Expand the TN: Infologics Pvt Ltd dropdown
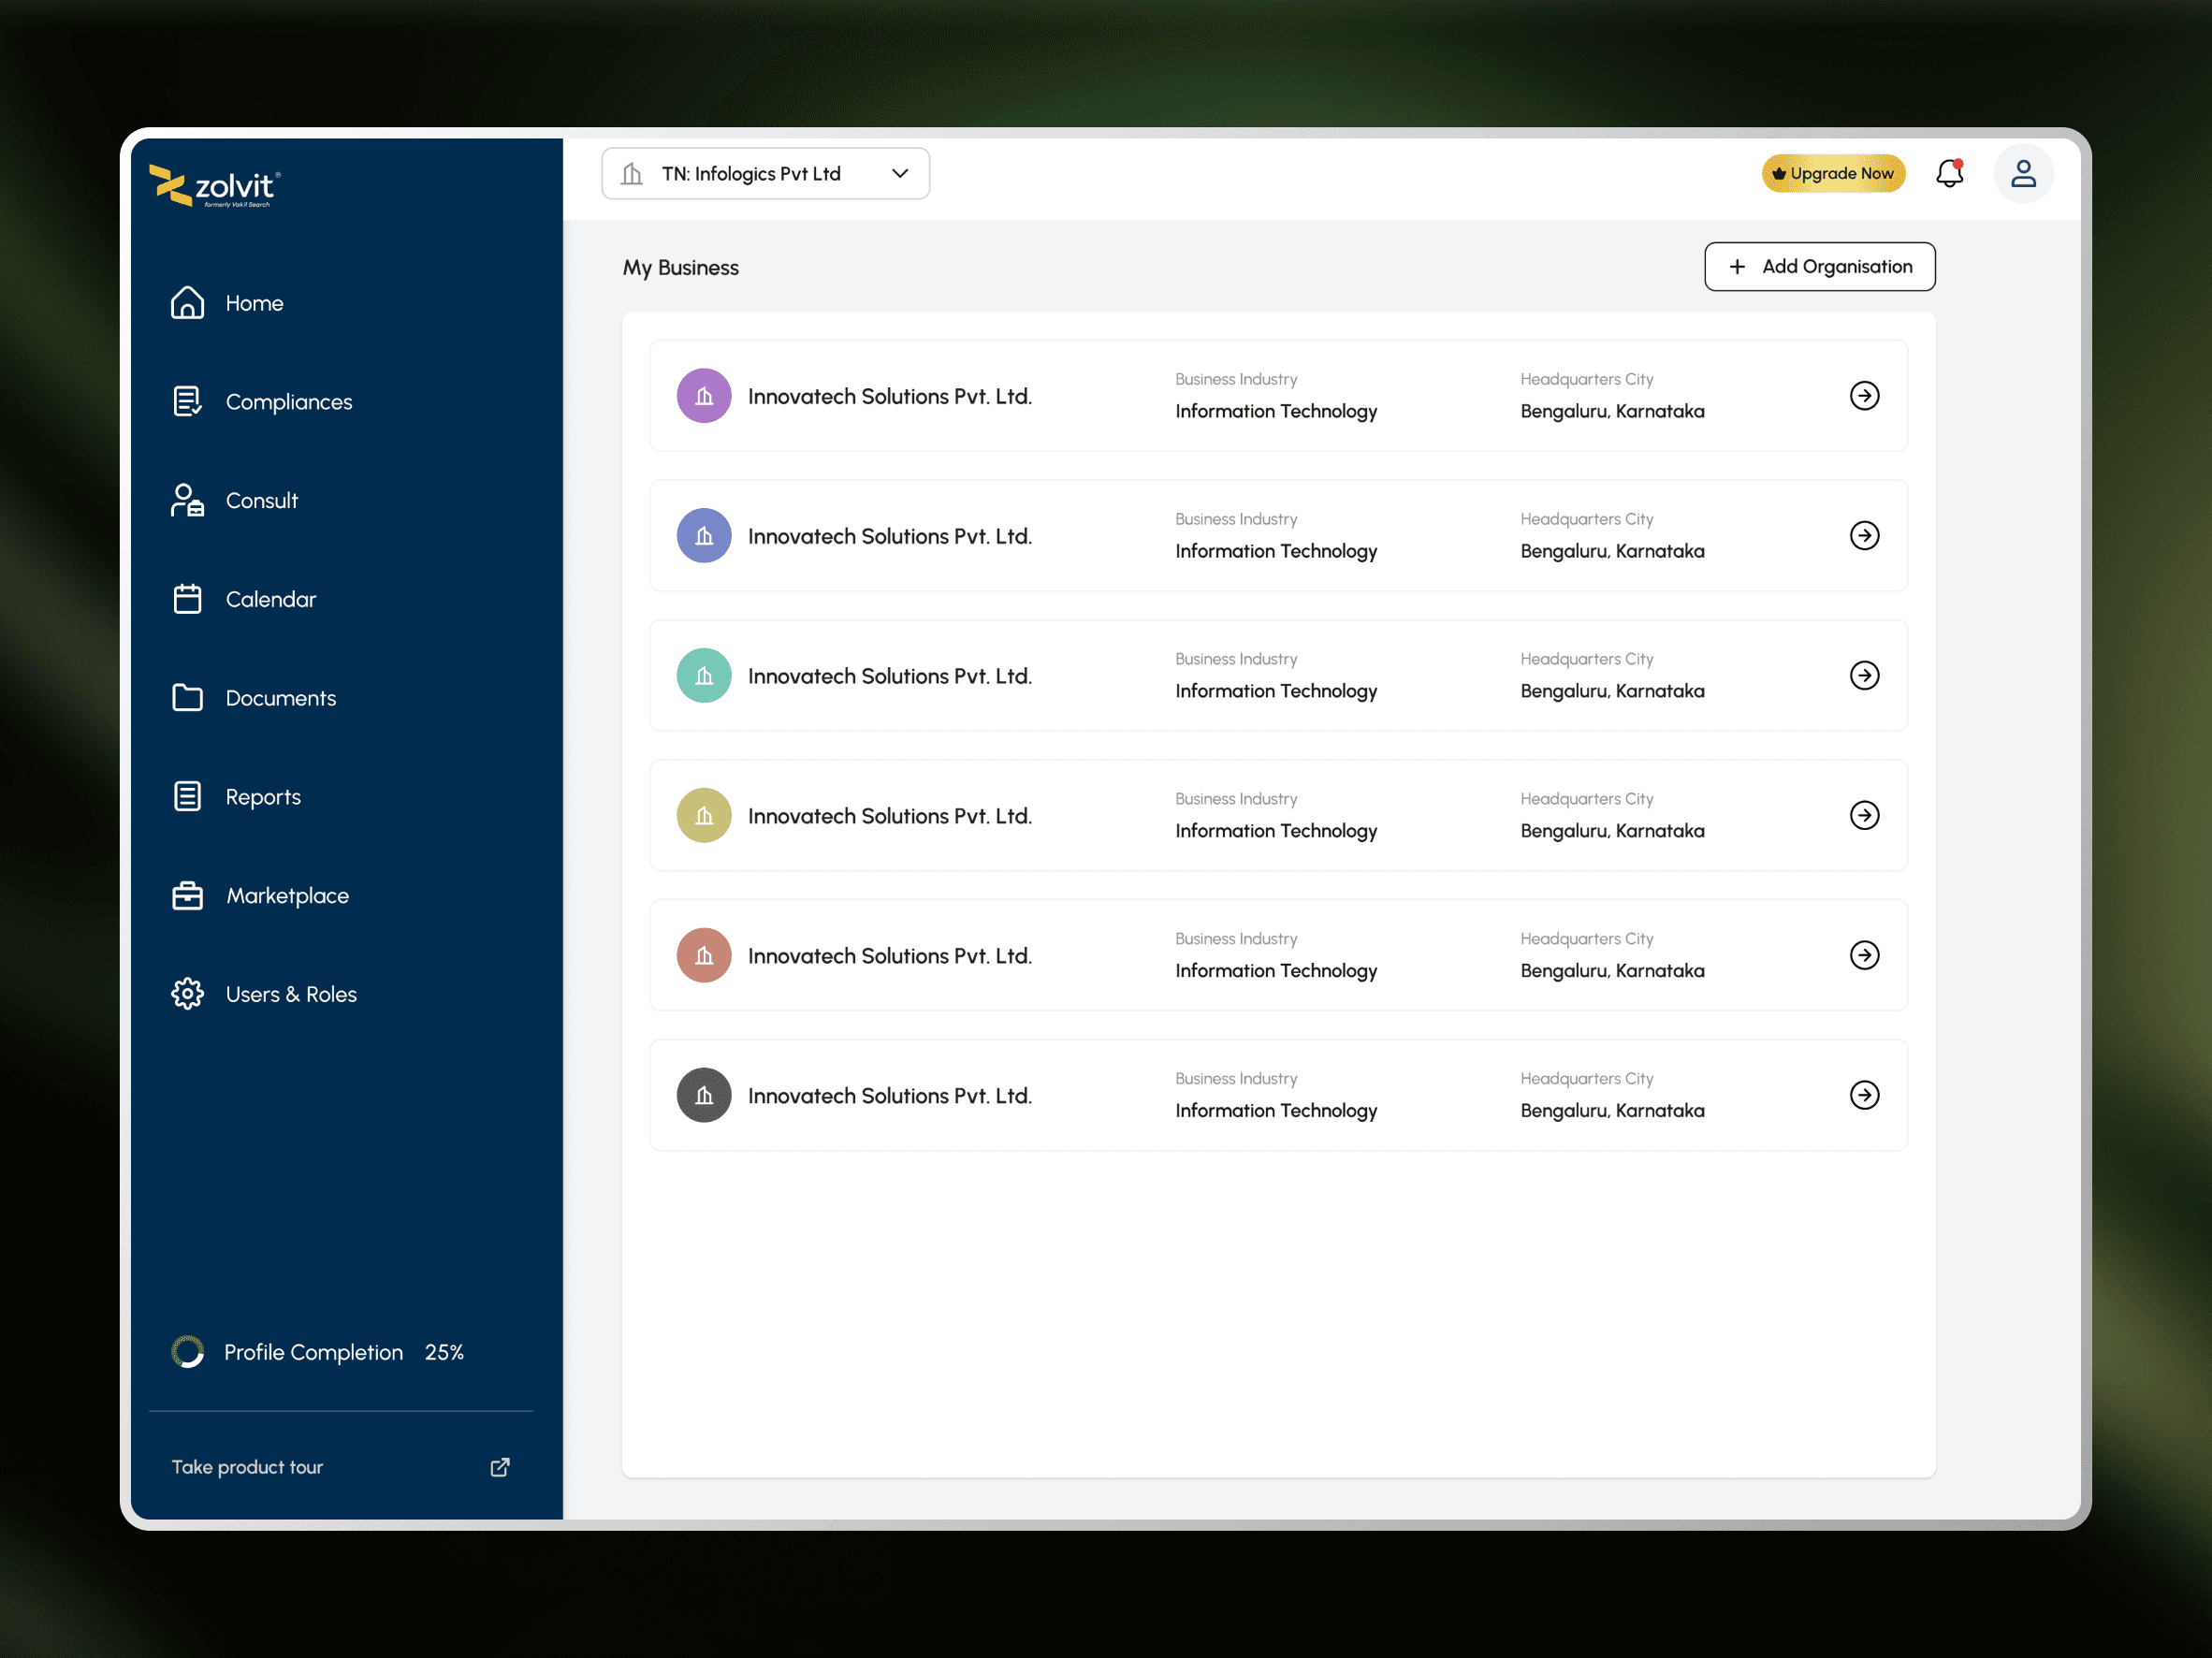This screenshot has width=2212, height=1658. [765, 174]
